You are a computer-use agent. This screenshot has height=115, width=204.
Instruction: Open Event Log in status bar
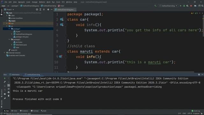tap(196, 111)
